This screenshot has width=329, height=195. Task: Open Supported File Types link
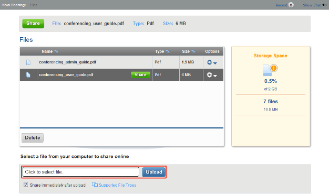[117, 185]
